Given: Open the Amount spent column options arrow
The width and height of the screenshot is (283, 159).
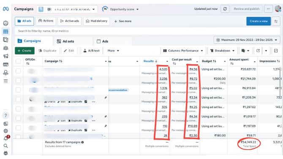Looking at the screenshot, I should [255, 62].
